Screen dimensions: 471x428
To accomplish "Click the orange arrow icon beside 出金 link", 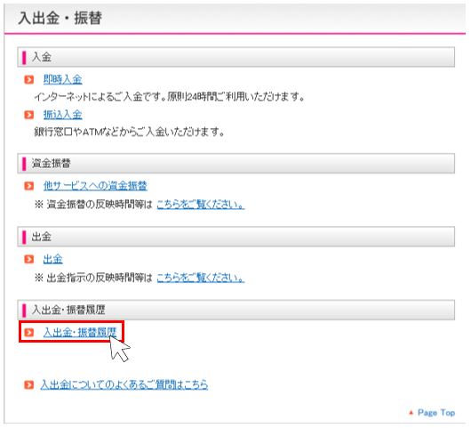I will click(x=28, y=259).
